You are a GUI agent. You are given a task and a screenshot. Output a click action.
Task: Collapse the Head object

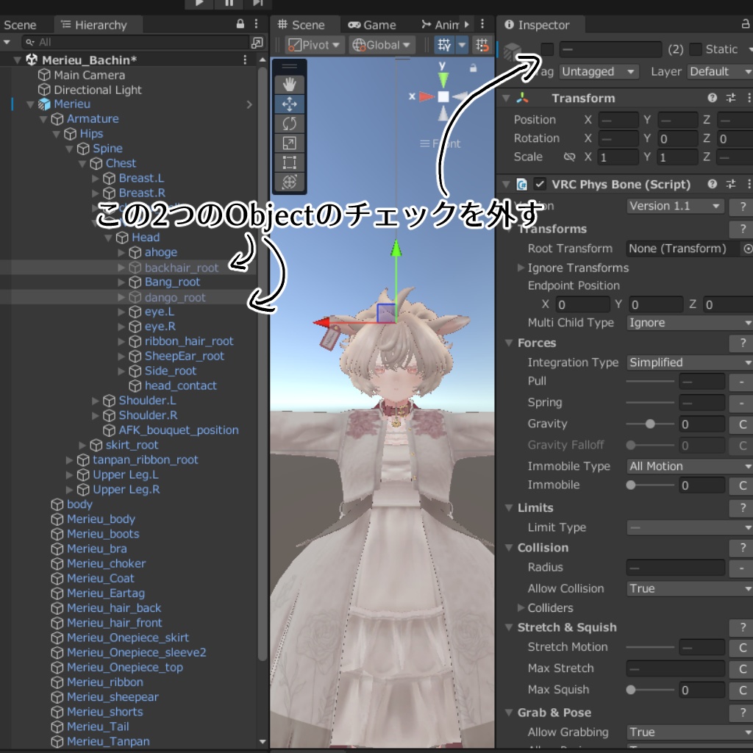pyautogui.click(x=109, y=238)
